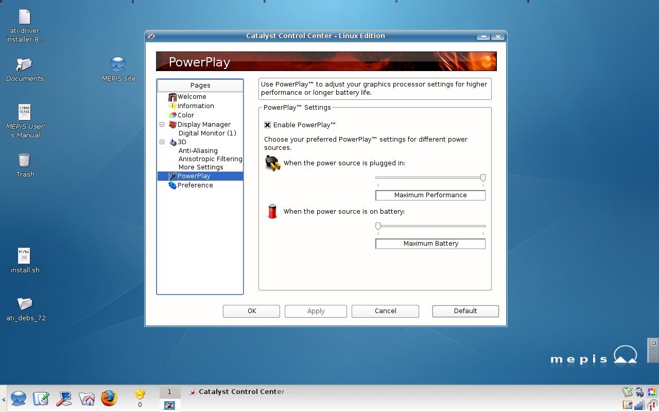Click the power plug tray icon
Viewport: 659px width, 412px height.
[x=639, y=392]
